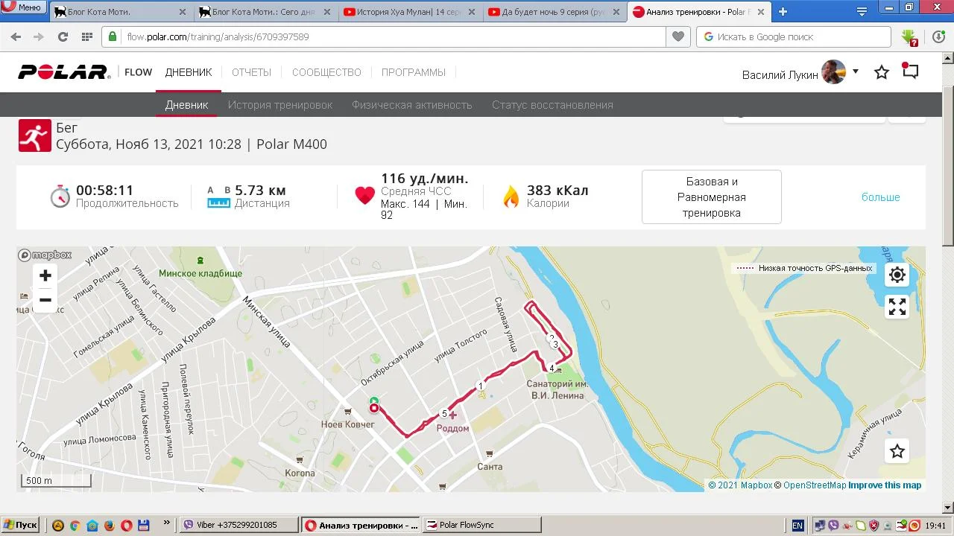Click the Google search input field
954x536 pixels.
[794, 36]
